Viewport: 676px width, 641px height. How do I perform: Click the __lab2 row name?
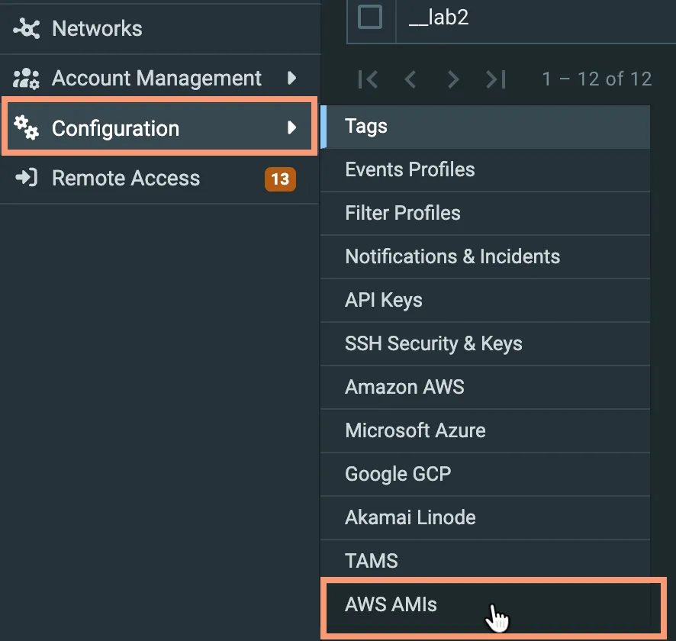(439, 18)
